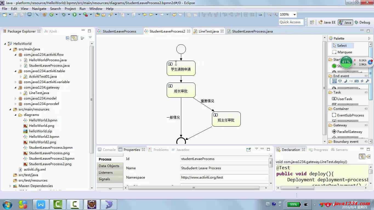374x210 pixels.
Task: Pick ParallelGateway from the Palette
Action: (347, 132)
